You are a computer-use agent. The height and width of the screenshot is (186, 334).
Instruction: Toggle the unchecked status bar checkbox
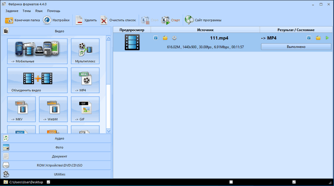pyautogui.click(x=231, y=182)
